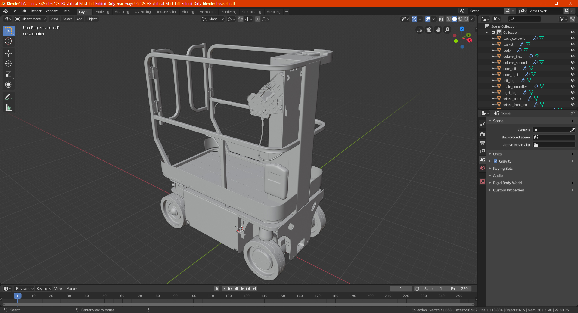Image resolution: width=578 pixels, height=313 pixels.
Task: Switch to the Shading workspace tab
Action: (188, 12)
